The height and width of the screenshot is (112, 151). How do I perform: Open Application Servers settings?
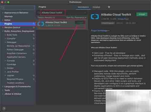[16, 57]
